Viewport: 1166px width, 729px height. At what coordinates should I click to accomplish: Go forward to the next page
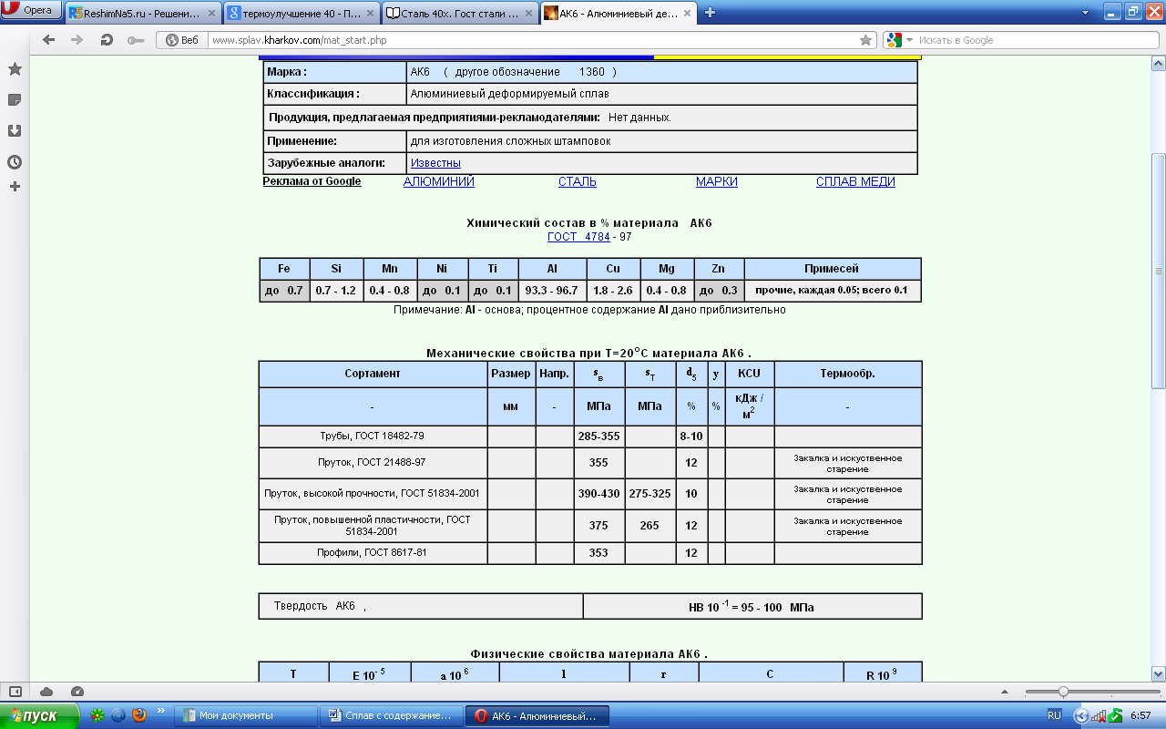click(x=77, y=40)
